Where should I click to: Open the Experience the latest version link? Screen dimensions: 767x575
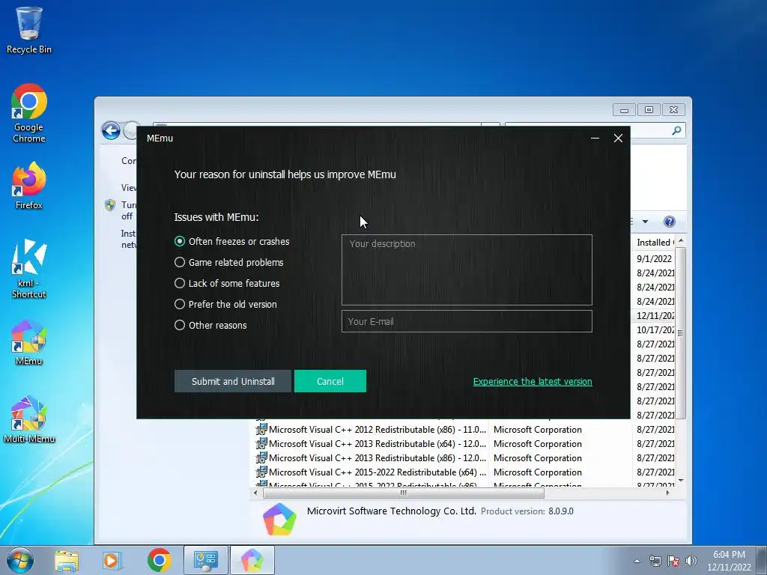pyautogui.click(x=533, y=381)
